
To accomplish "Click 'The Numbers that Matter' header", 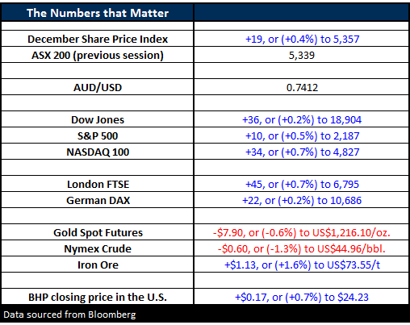I will coord(98,13).
